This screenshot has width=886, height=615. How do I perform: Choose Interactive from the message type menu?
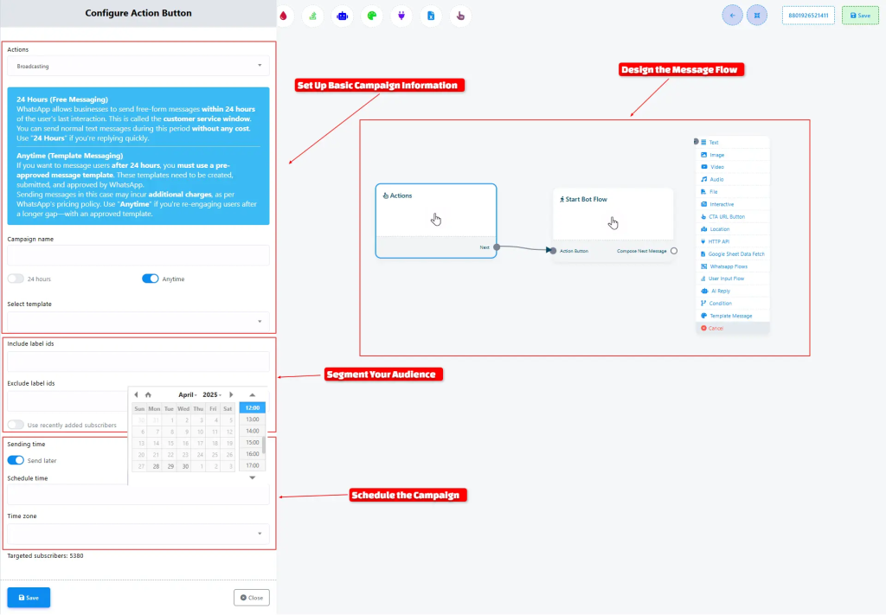[x=733, y=204]
